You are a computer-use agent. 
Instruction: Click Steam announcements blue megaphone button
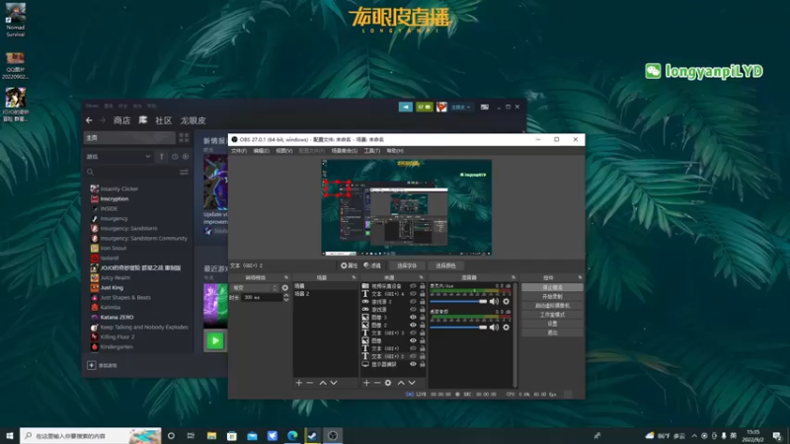pos(406,107)
